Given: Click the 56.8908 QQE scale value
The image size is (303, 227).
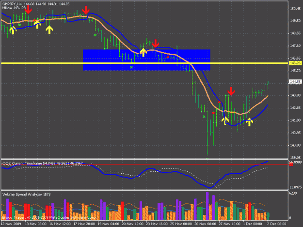Looking at the screenshot, I should coord(295,163).
